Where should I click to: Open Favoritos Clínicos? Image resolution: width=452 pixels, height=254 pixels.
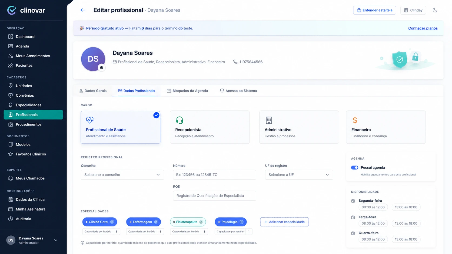33,154
